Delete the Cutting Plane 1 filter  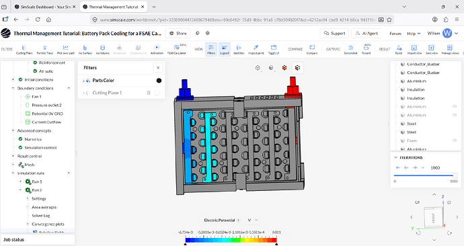point(149,93)
